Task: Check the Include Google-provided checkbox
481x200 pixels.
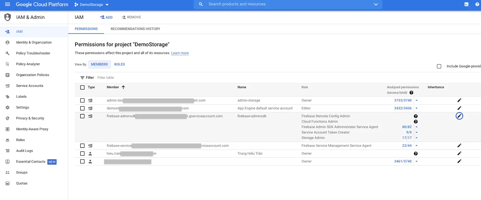Action: tap(439, 66)
